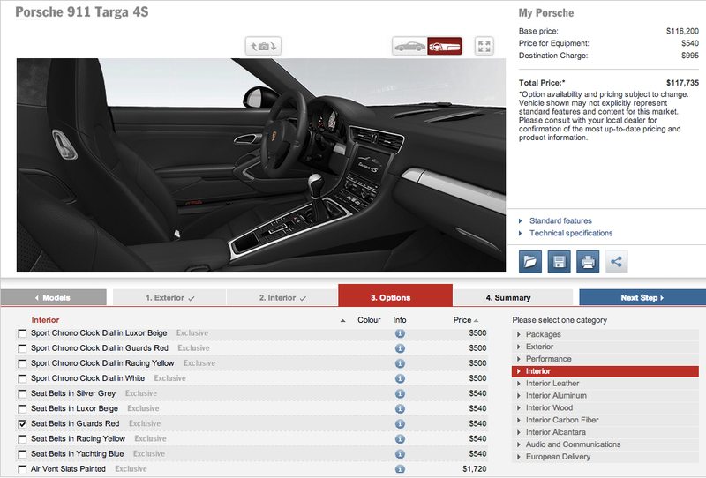Expand Audio and Communications category
Screen dimensions: 706x478
pos(605,444)
